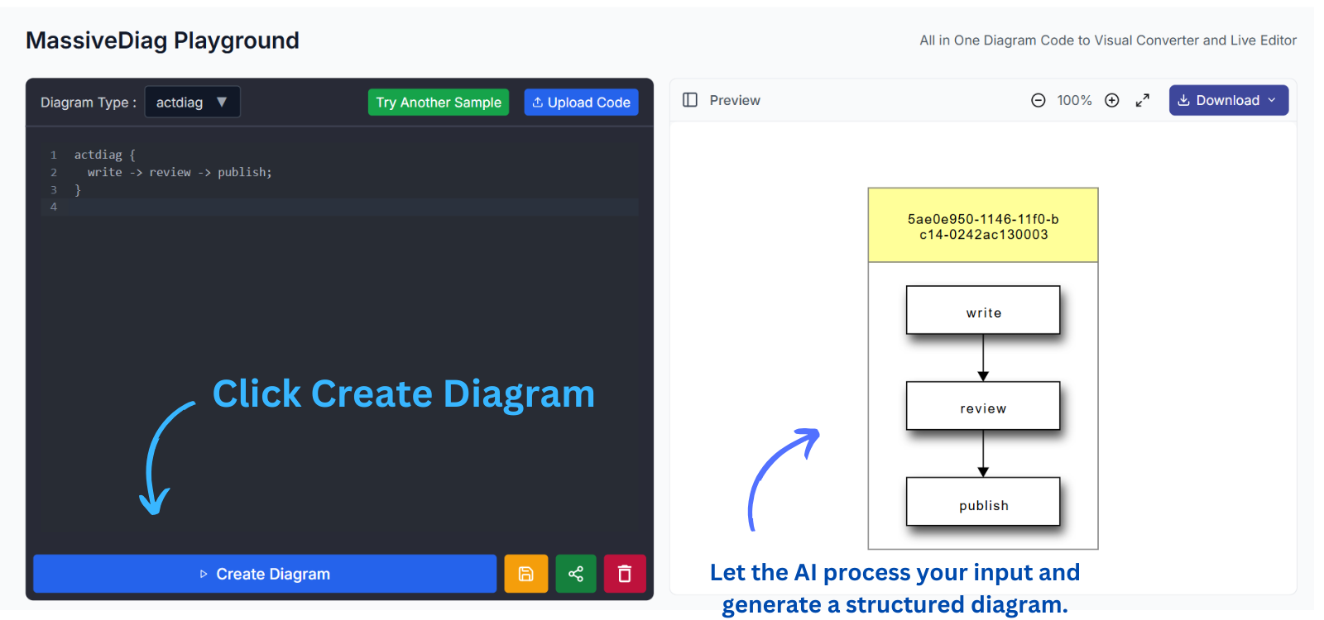Click the yellow diagram ID header box
Viewport: 1324px width, 620px height.
pyautogui.click(x=983, y=226)
